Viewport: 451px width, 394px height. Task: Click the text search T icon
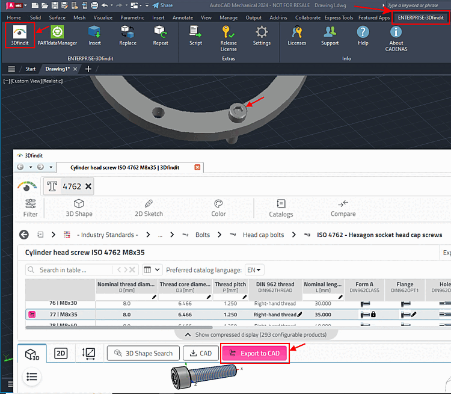(x=52, y=186)
